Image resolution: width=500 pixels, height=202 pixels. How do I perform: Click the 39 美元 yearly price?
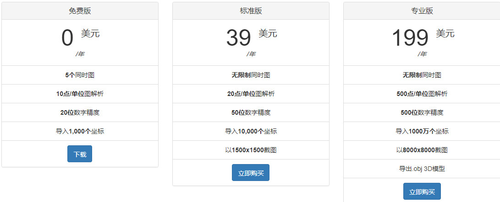coord(251,38)
